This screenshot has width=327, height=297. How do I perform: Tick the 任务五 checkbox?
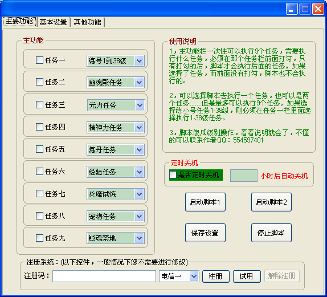(39, 149)
